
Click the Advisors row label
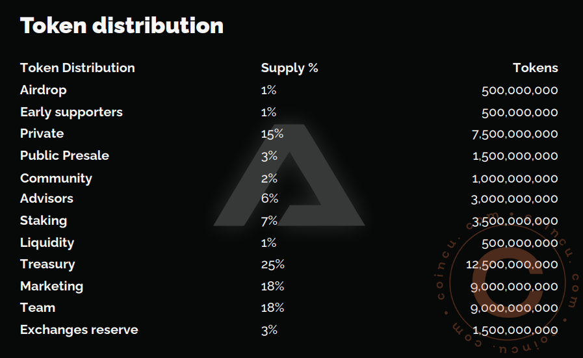pyautogui.click(x=46, y=198)
